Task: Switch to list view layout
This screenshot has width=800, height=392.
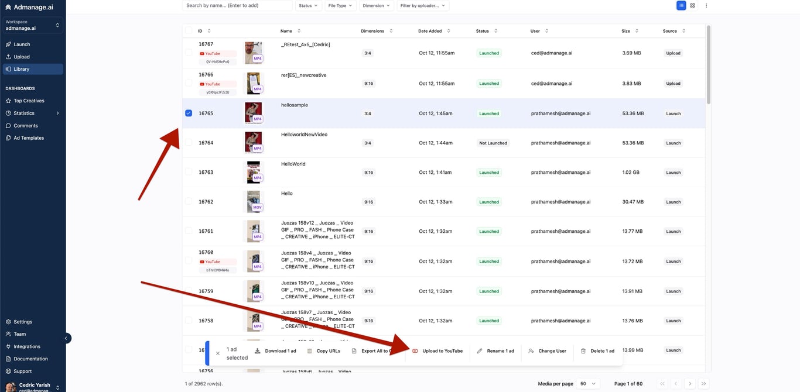Action: [x=681, y=5]
